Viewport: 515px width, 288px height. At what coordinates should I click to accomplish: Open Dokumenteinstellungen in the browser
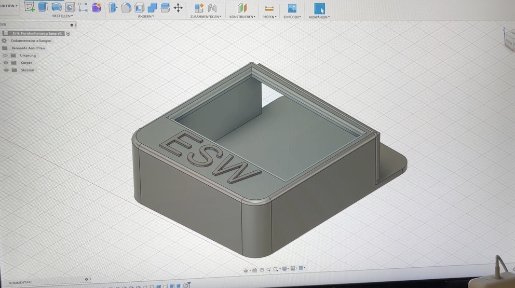[31, 40]
